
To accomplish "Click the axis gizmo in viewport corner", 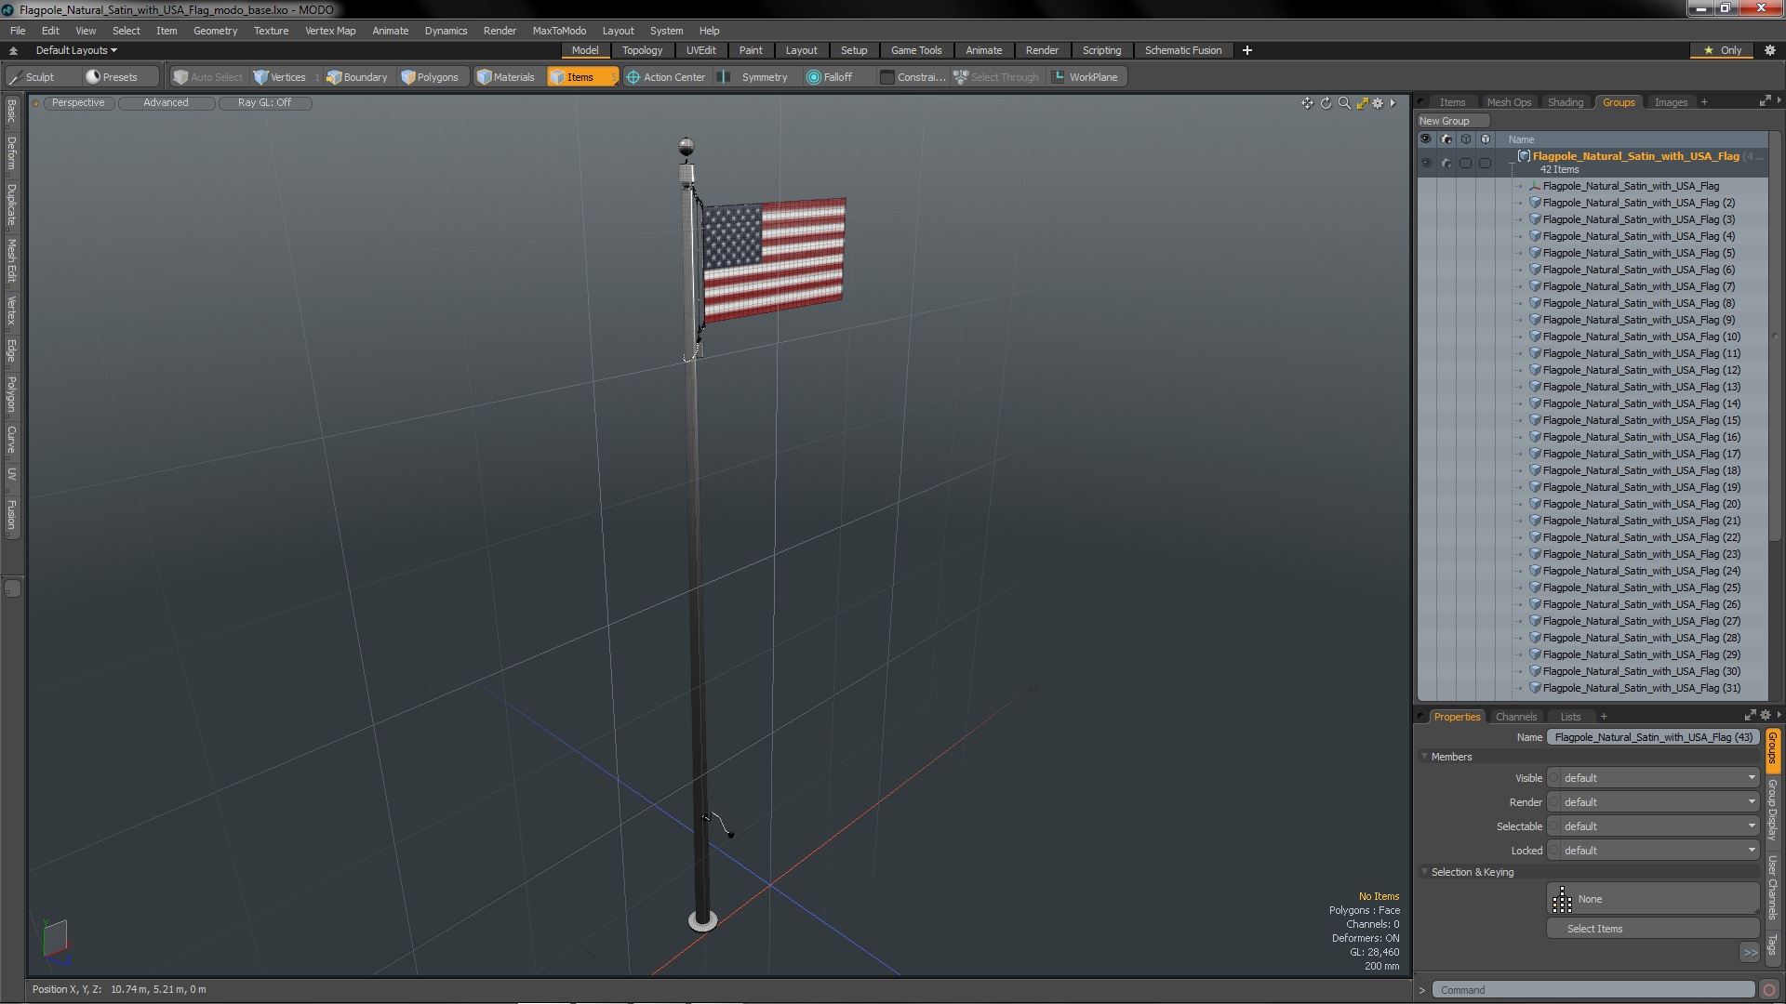I will 55,941.
